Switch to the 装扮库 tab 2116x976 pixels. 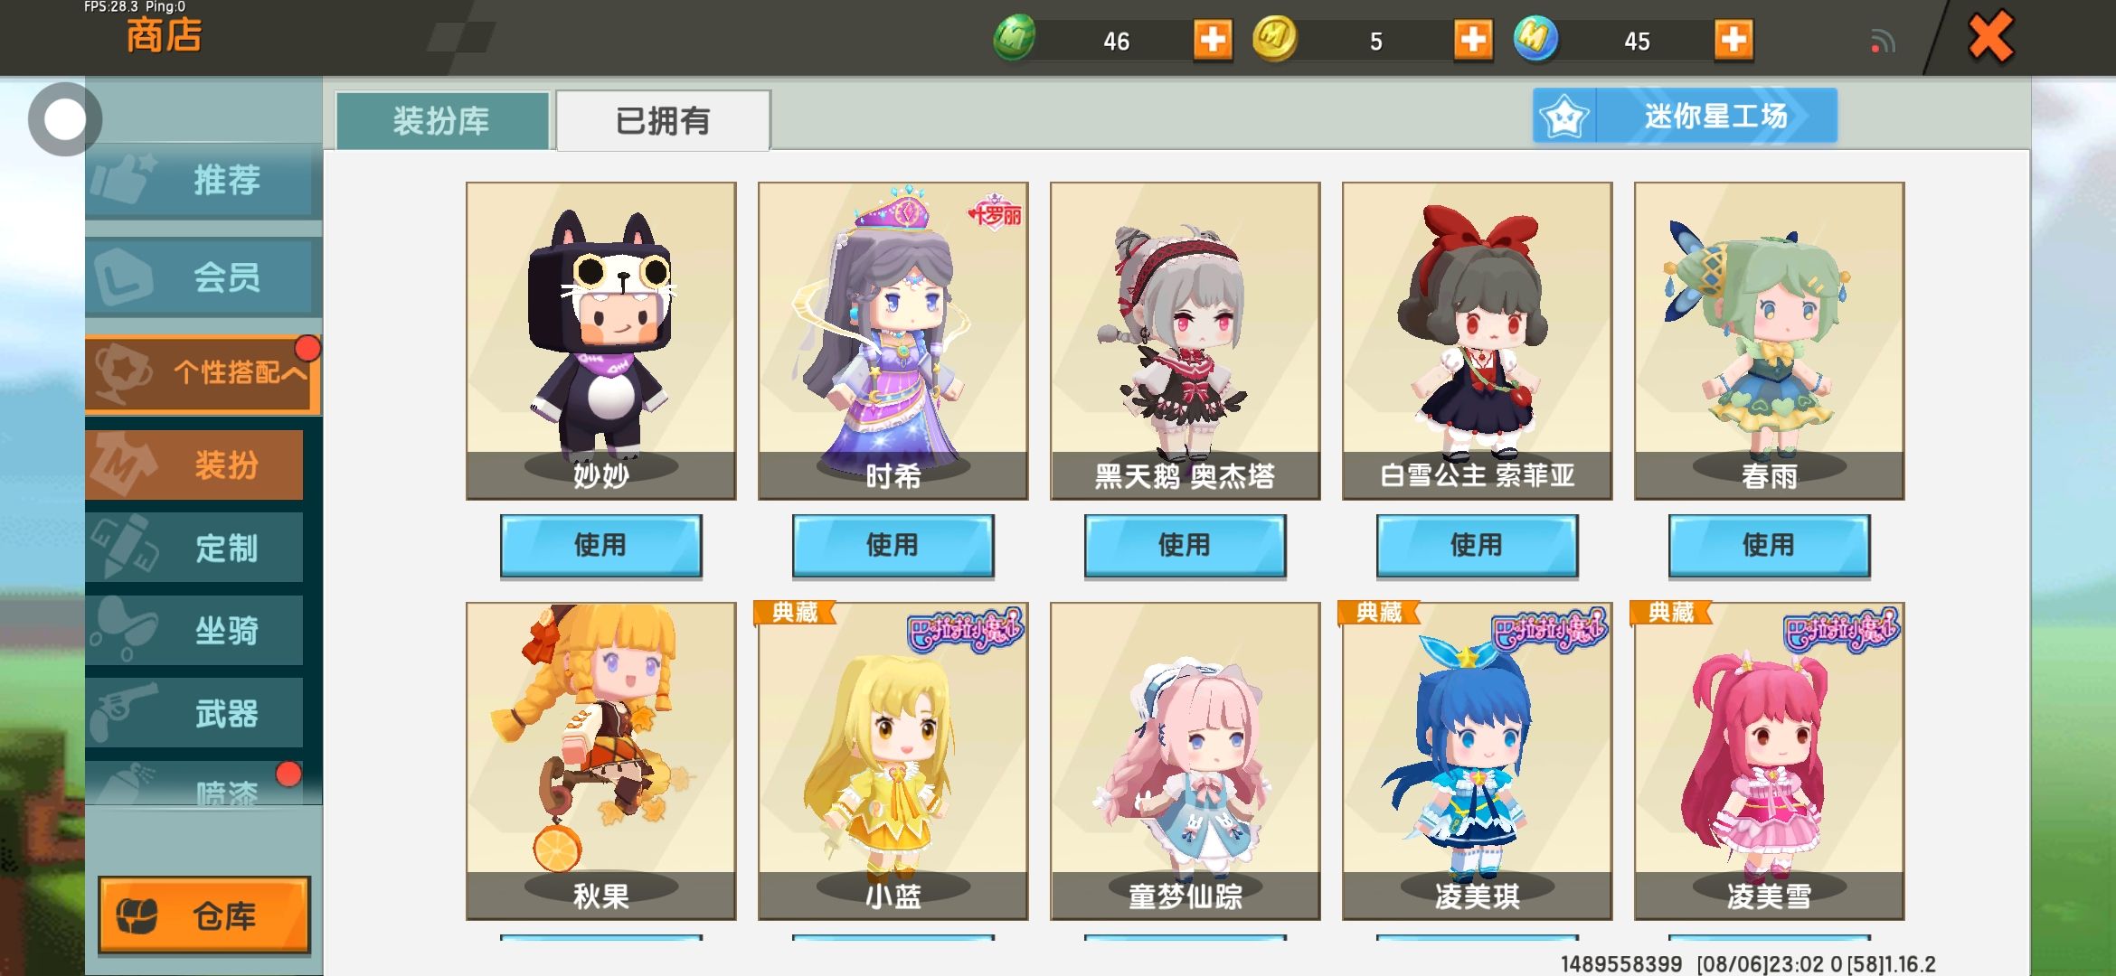click(442, 120)
